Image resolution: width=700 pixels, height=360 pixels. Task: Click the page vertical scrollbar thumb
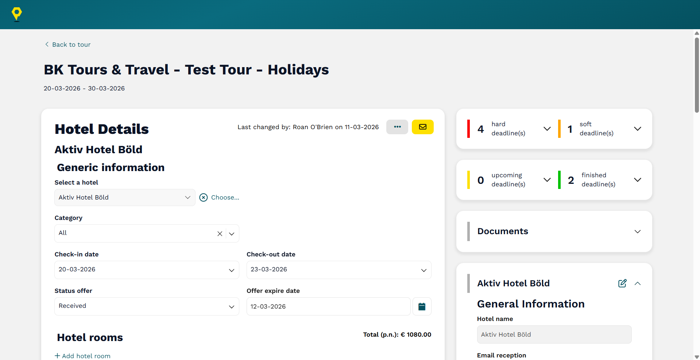[x=697, y=75]
